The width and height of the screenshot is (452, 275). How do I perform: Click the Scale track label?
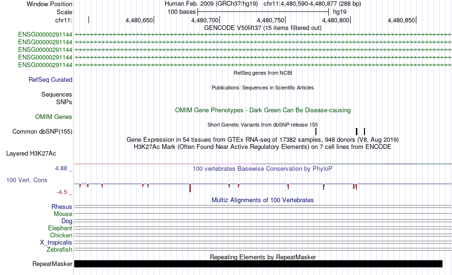click(64, 12)
